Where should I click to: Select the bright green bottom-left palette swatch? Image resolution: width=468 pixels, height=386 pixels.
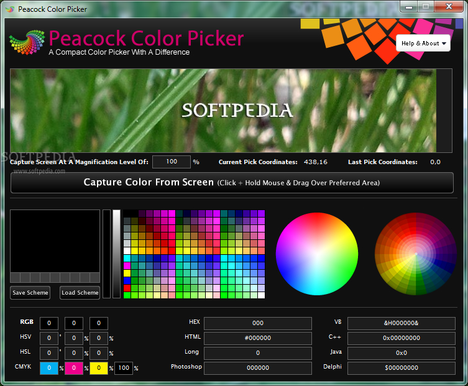(x=127, y=295)
